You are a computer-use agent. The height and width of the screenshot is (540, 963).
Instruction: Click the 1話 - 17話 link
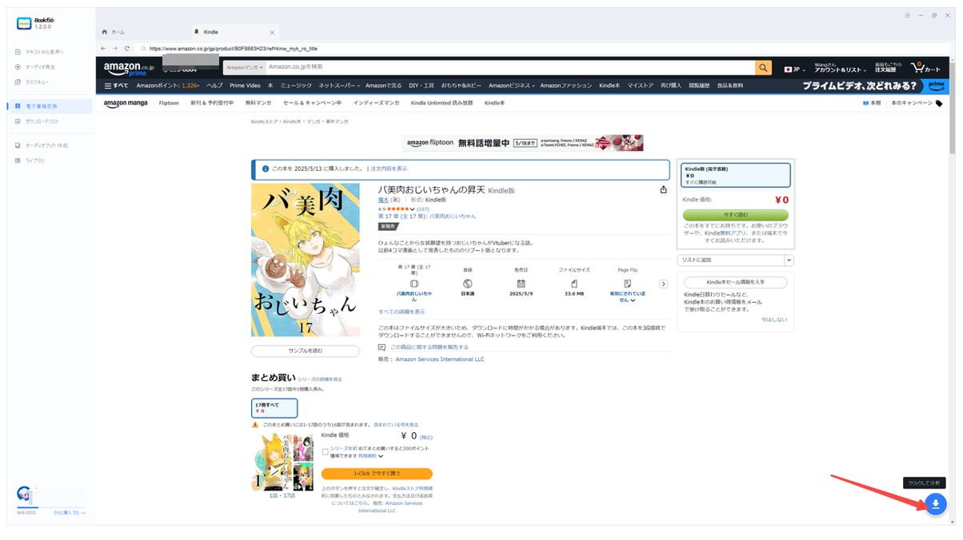tap(282, 496)
